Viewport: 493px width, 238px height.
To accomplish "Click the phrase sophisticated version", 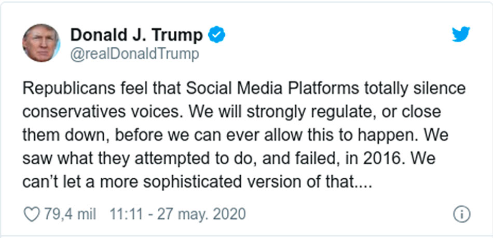I will pos(239,182).
